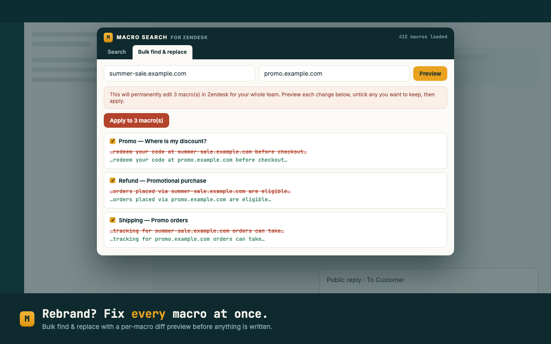Click the green 'tracking for promo.example.com' line
The image size is (551, 344).
pyautogui.click(x=187, y=239)
